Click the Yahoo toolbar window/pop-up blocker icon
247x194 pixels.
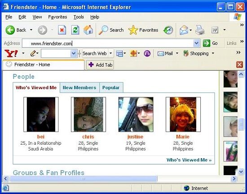(x=119, y=53)
